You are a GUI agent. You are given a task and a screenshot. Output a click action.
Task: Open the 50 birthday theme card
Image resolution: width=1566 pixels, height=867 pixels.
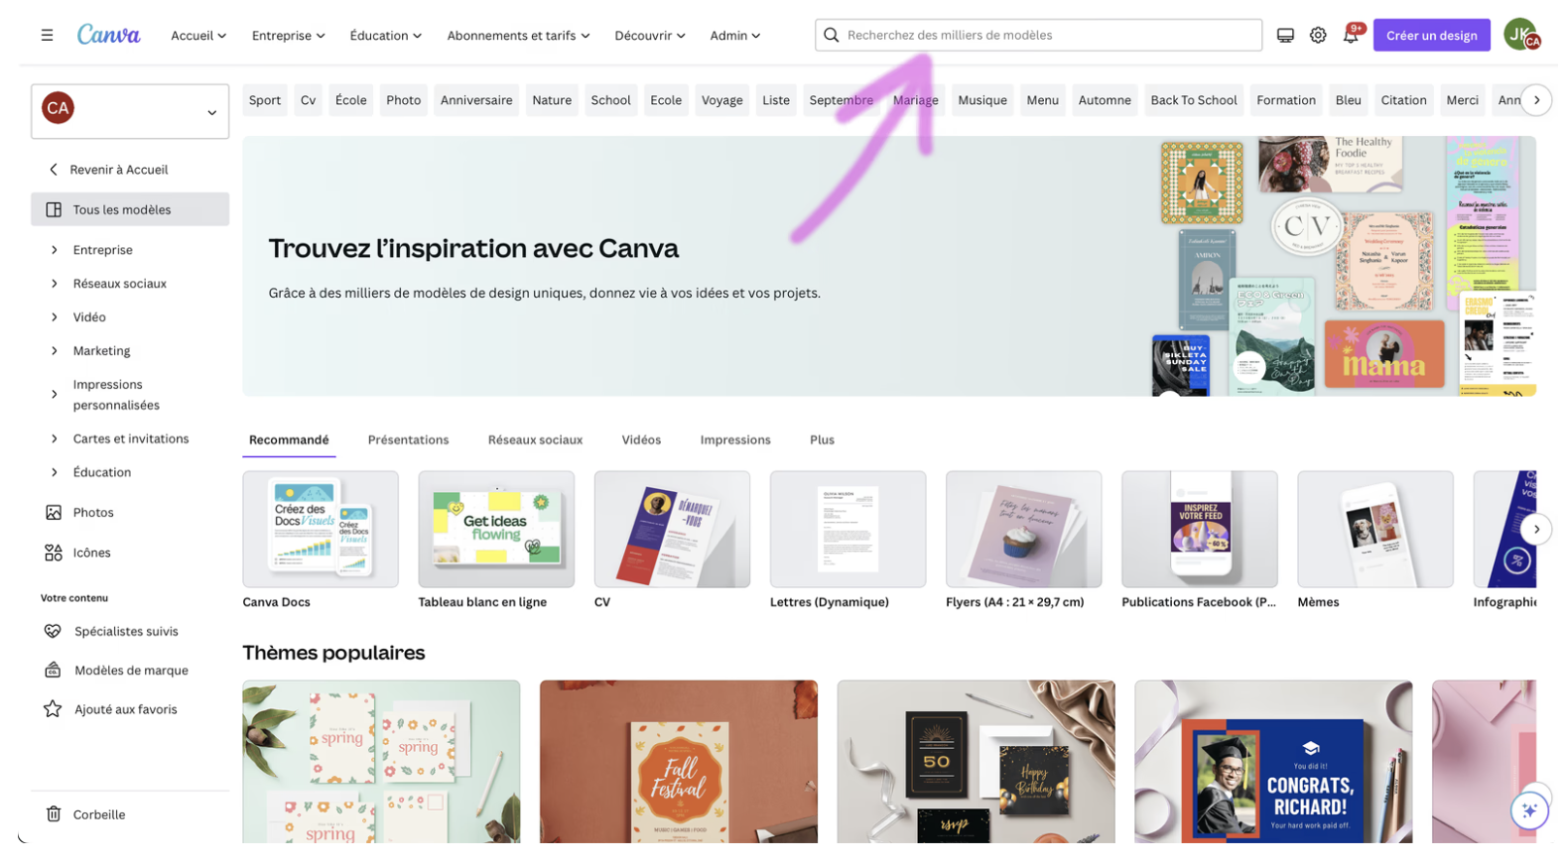click(x=976, y=762)
